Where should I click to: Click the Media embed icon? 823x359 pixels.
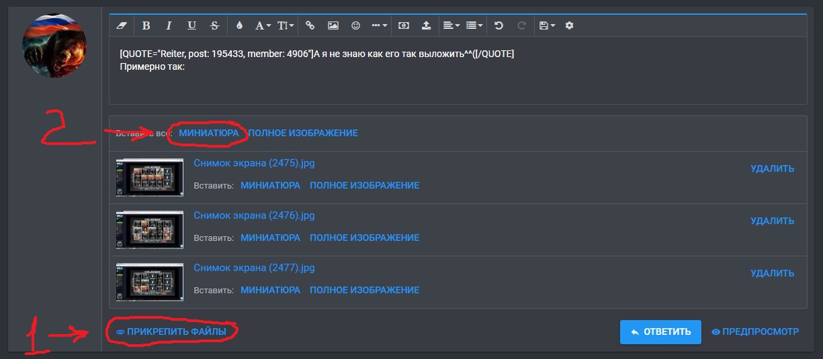403,25
